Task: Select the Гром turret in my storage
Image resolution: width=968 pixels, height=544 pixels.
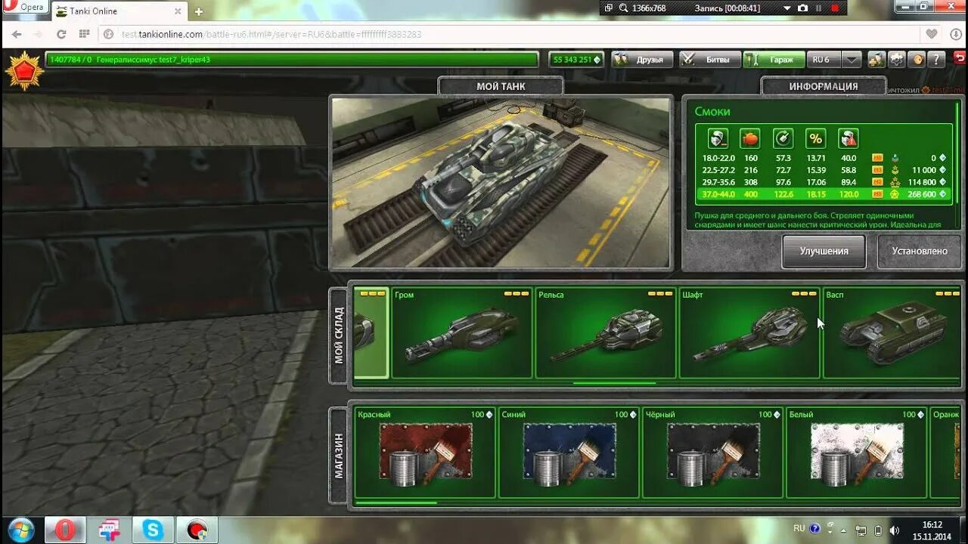Action: point(461,332)
